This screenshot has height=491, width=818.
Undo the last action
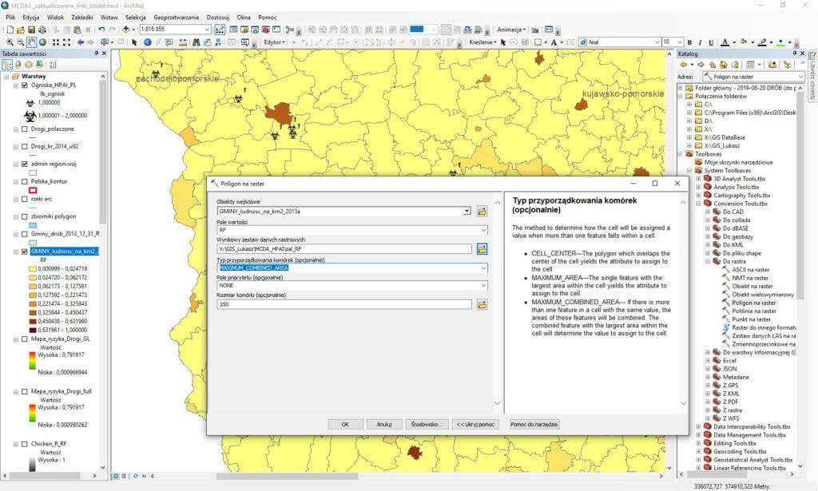coord(101,30)
